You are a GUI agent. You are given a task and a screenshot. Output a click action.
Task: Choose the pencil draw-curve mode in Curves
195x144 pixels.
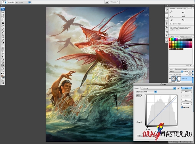pyautogui.click(x=141, y=96)
